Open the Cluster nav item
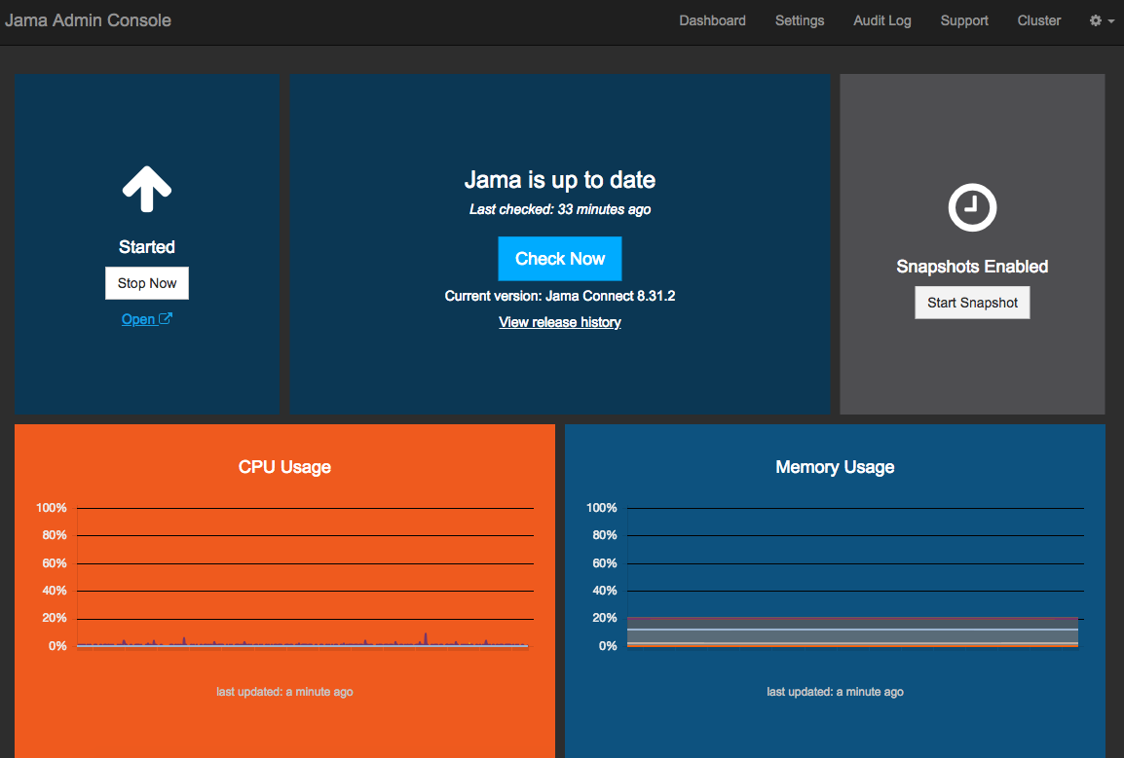 tap(1038, 20)
